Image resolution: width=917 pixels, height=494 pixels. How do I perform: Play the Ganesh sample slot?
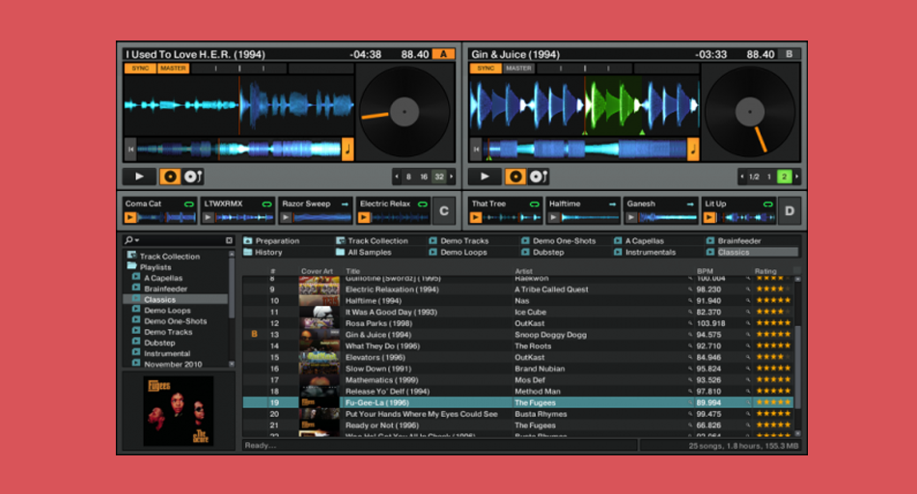(x=631, y=217)
